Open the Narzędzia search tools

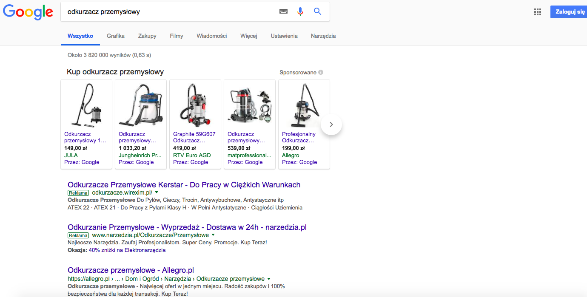pyautogui.click(x=323, y=36)
